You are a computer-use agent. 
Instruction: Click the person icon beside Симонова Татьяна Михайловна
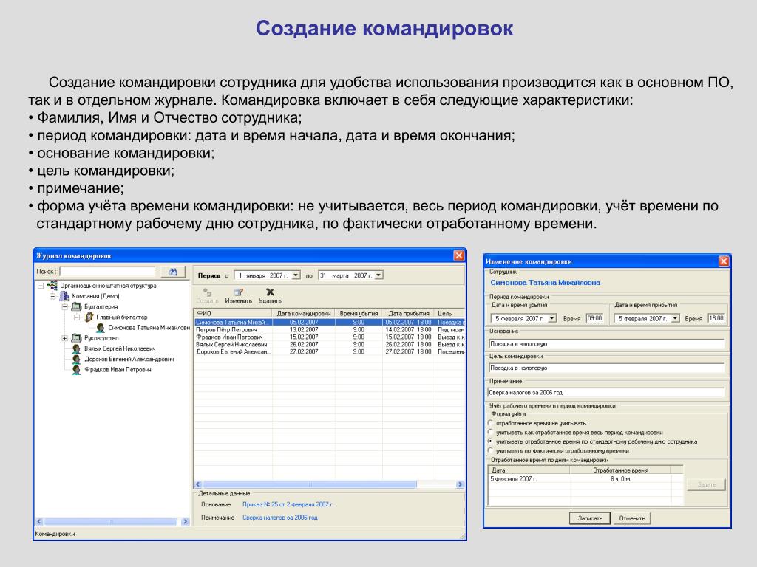[101, 328]
